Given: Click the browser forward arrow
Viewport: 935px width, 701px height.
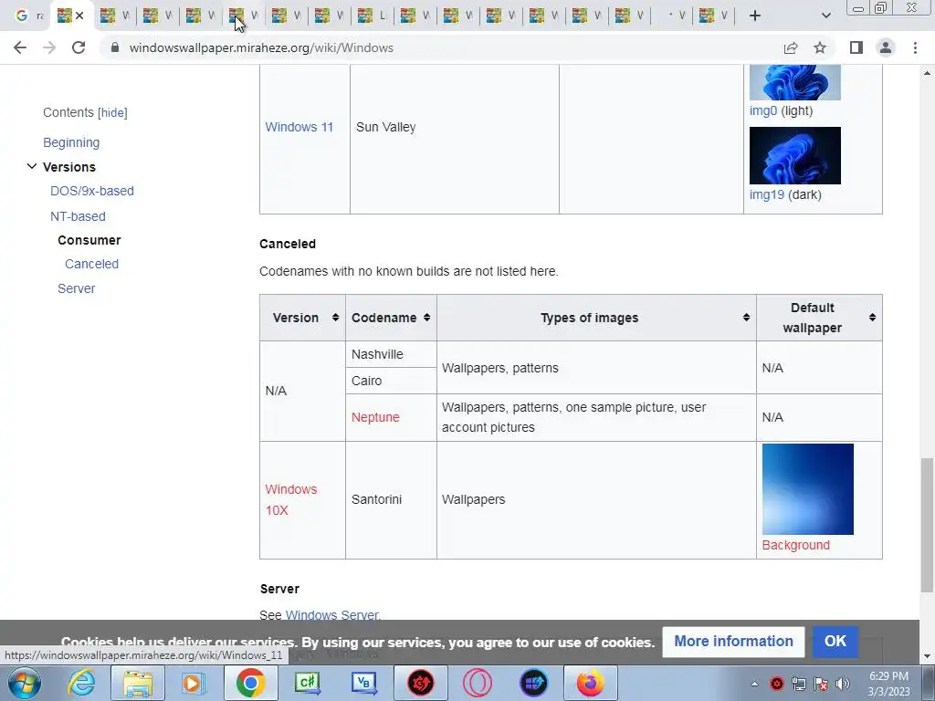Looking at the screenshot, I should point(49,47).
